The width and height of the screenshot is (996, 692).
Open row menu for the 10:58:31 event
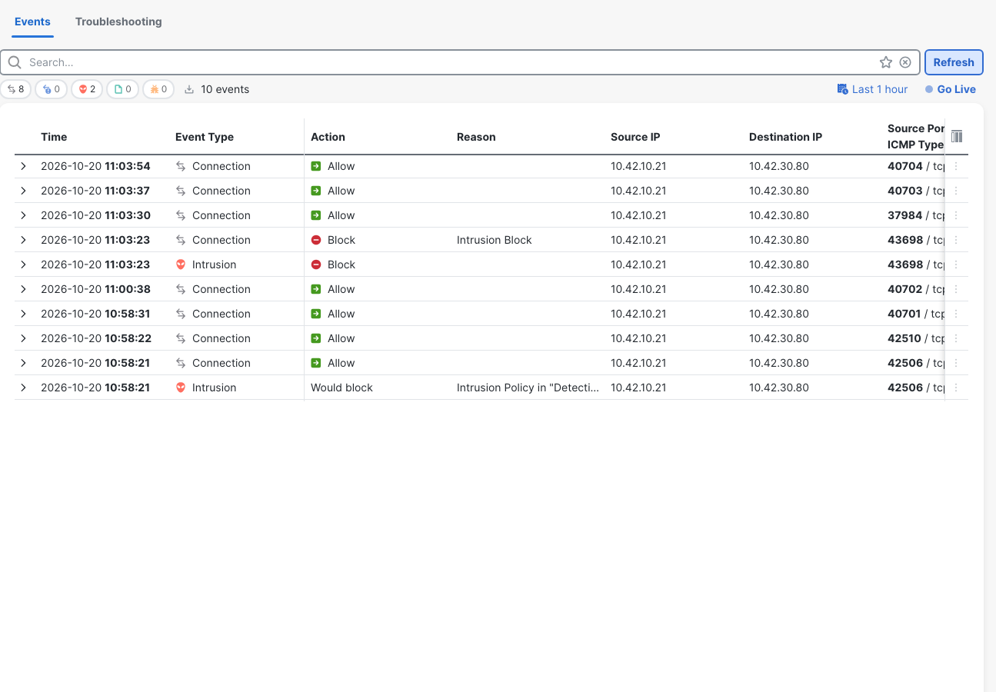coord(956,314)
